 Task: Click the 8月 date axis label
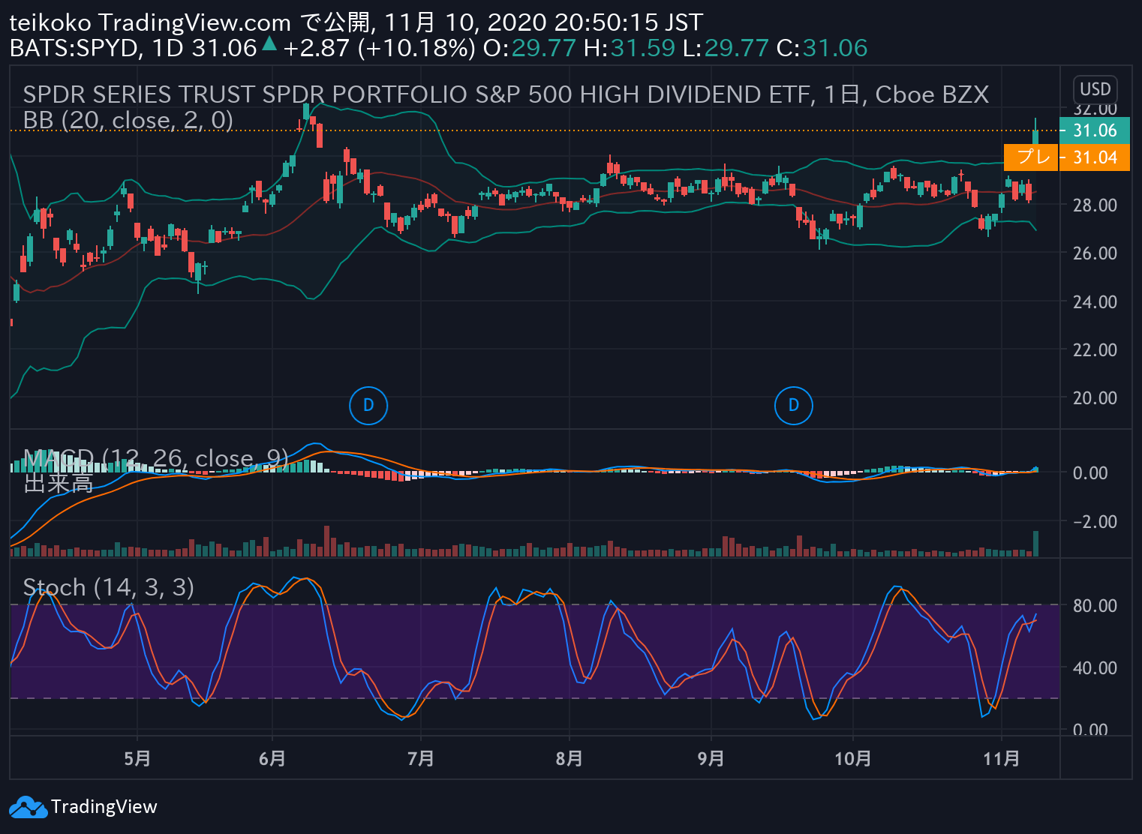point(569,758)
